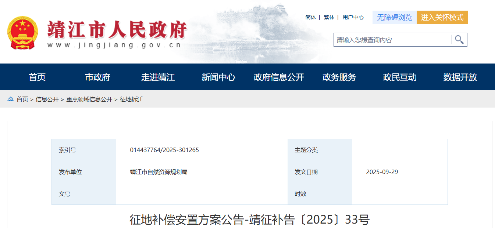Click the 重点领域信息公开 breadcrumb link
This screenshot has width=495, height=228.
[89, 99]
